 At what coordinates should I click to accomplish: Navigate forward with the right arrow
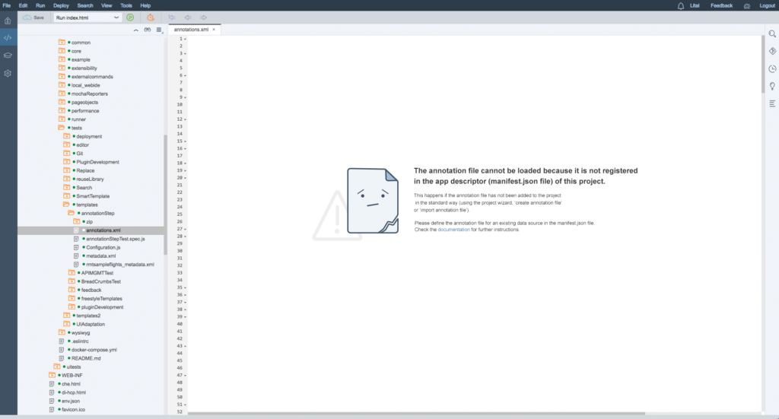[203, 17]
